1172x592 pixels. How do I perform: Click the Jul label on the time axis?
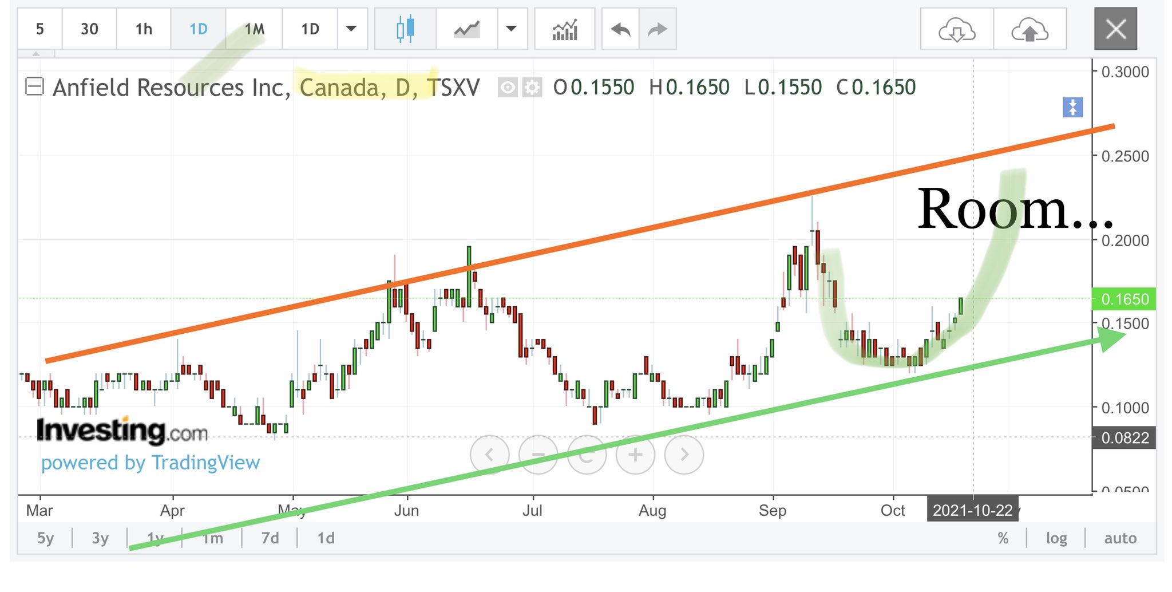(x=532, y=510)
